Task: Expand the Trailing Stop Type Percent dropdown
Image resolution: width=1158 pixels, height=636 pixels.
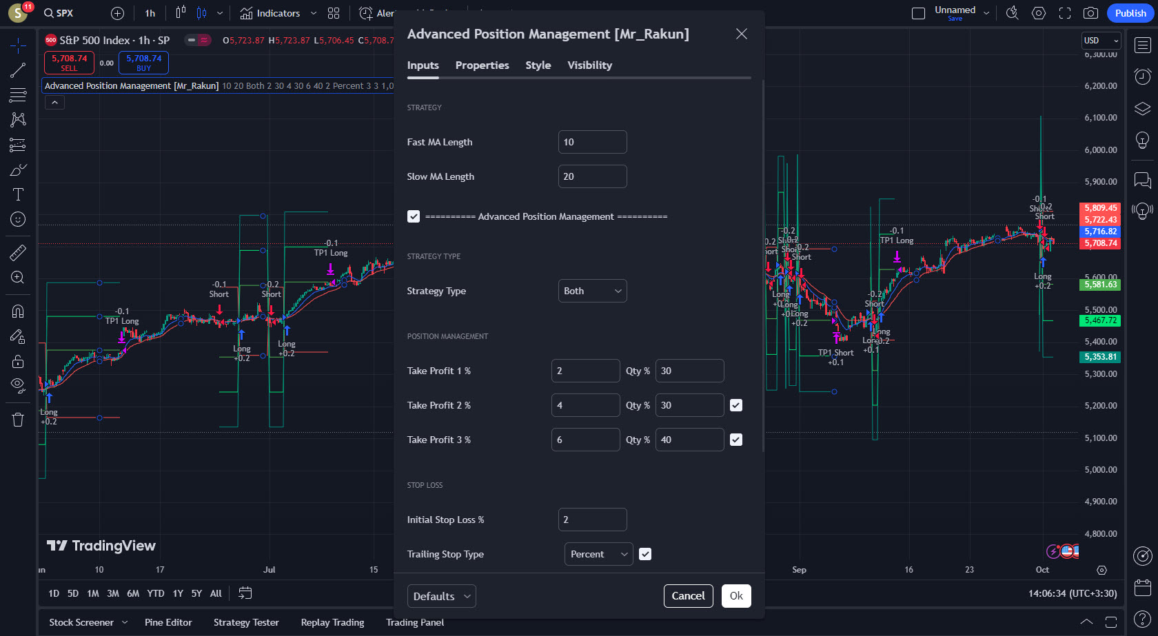Action: [598, 554]
